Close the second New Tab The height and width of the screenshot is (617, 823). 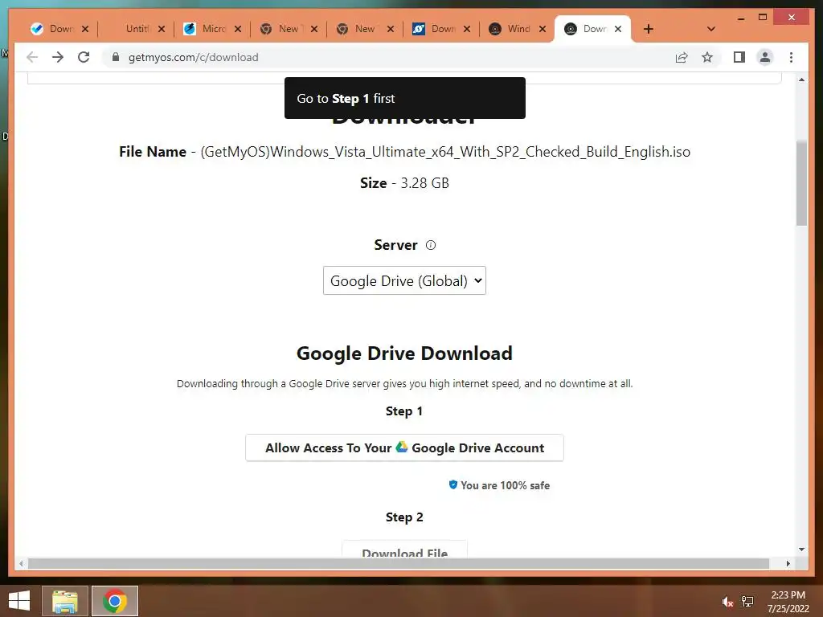point(390,29)
